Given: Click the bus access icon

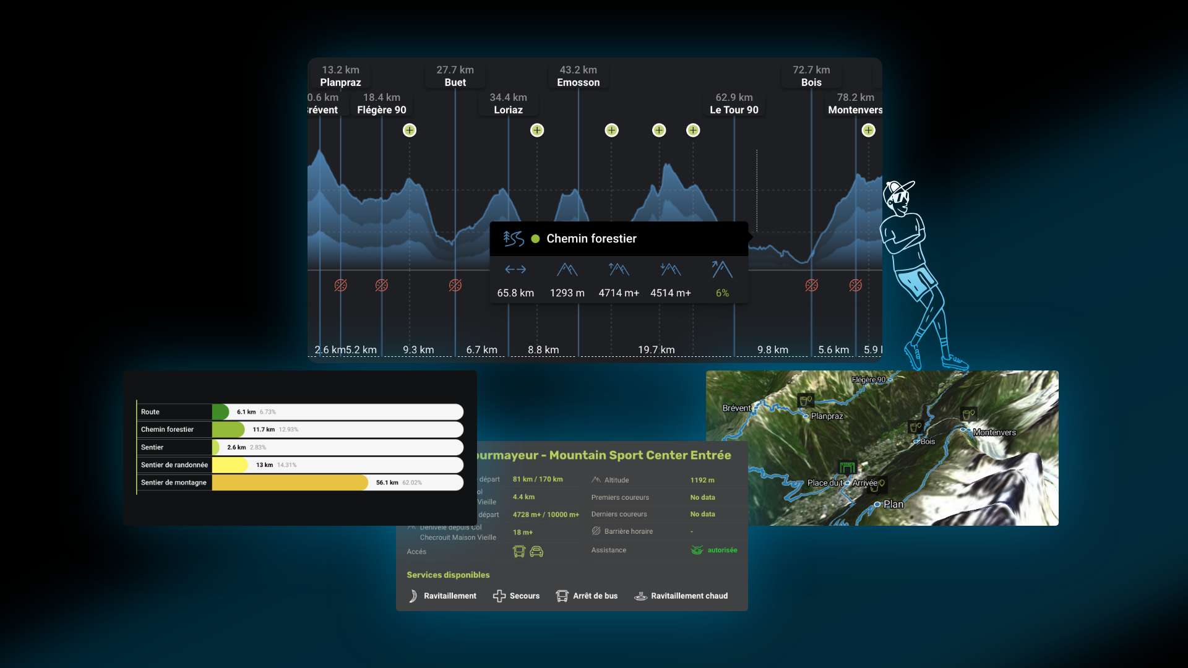Looking at the screenshot, I should click(519, 552).
